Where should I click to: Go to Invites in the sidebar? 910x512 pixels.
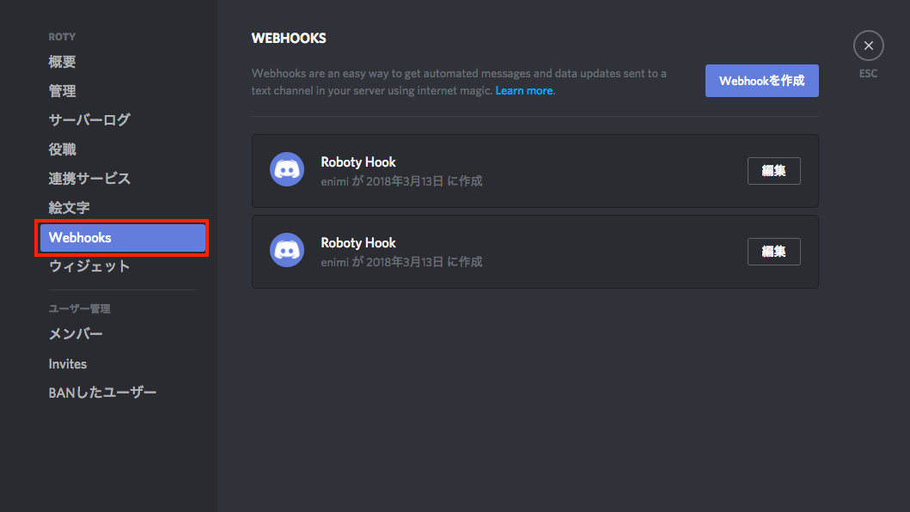click(68, 364)
